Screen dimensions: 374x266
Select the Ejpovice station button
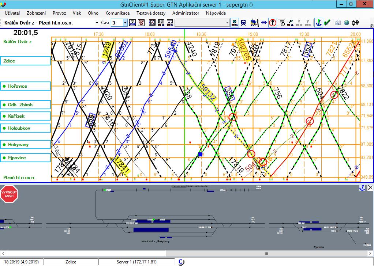click(25, 157)
